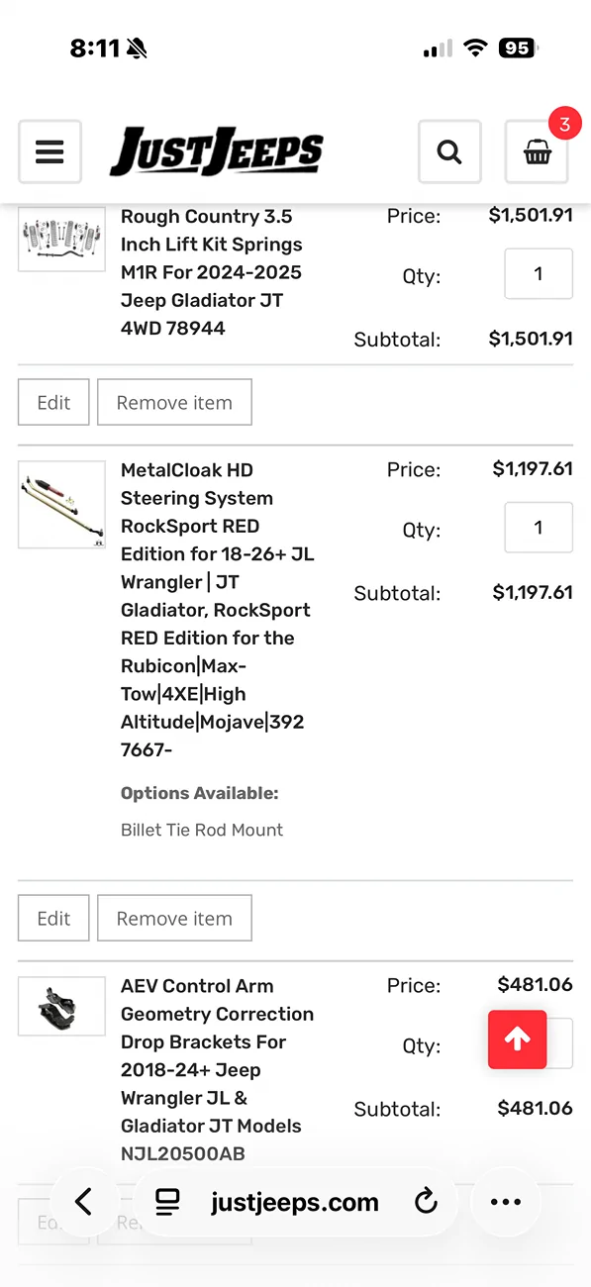The width and height of the screenshot is (591, 1287).
Task: Open AEV drop brackets product thumbnail
Action: tap(61, 1006)
